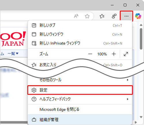Select 新しいウィンドウ menu entry
This screenshot has height=125, width=144.
[80, 34]
